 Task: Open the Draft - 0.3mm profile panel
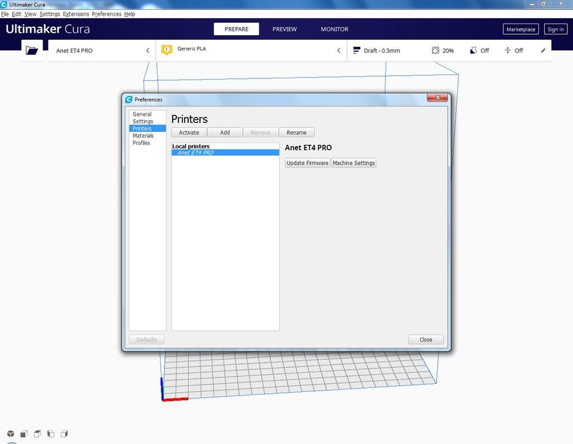382,50
